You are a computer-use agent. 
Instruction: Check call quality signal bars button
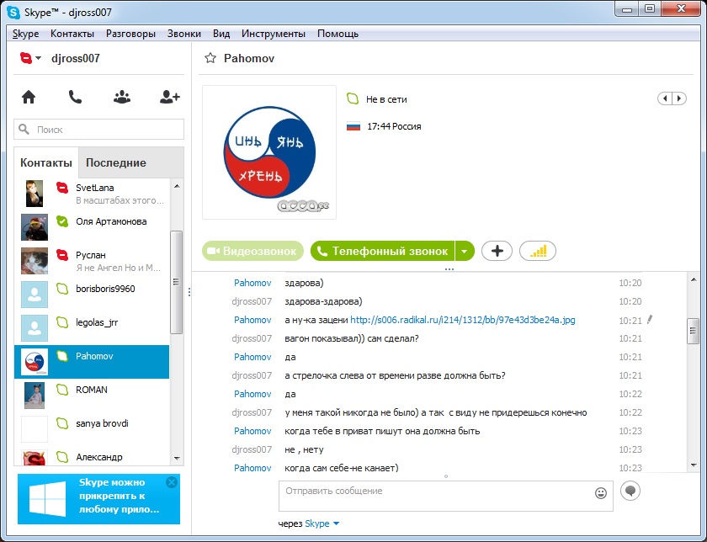click(538, 251)
